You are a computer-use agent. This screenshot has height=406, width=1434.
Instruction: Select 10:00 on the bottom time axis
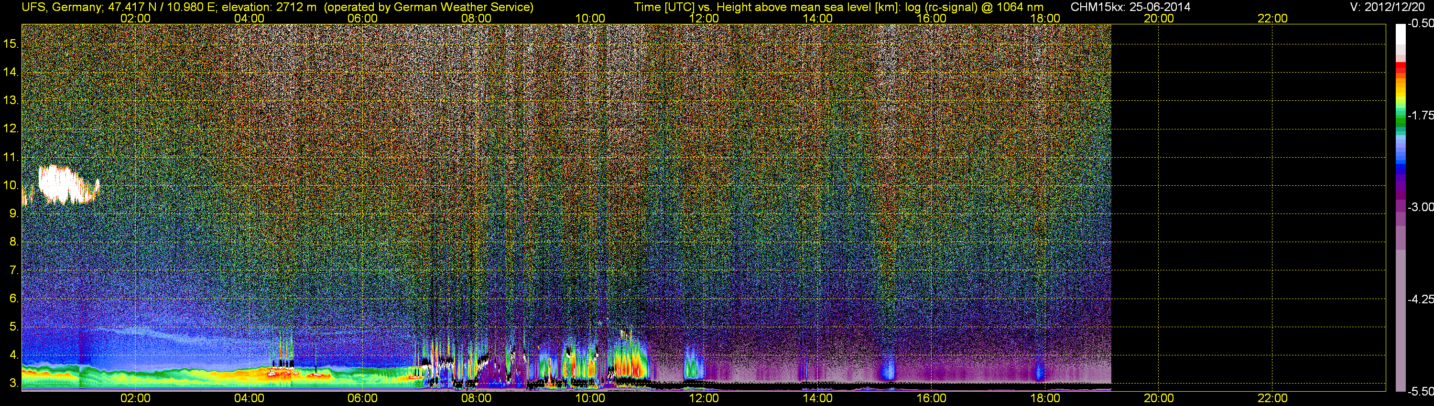[590, 398]
